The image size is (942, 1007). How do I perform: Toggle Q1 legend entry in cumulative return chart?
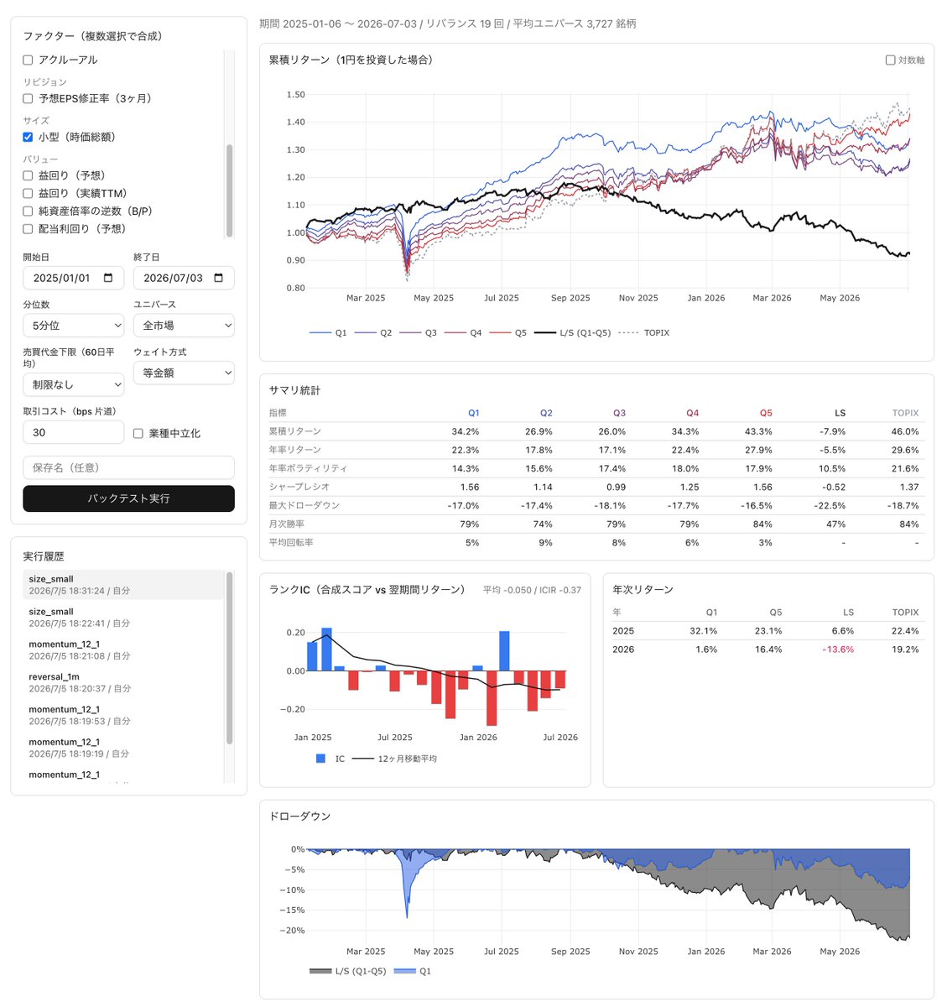(328, 333)
